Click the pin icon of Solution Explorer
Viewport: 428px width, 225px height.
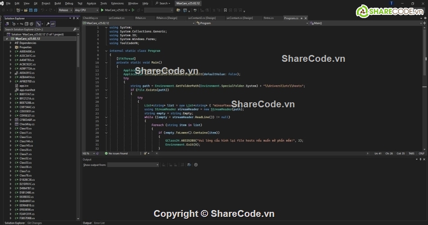click(x=74, y=18)
